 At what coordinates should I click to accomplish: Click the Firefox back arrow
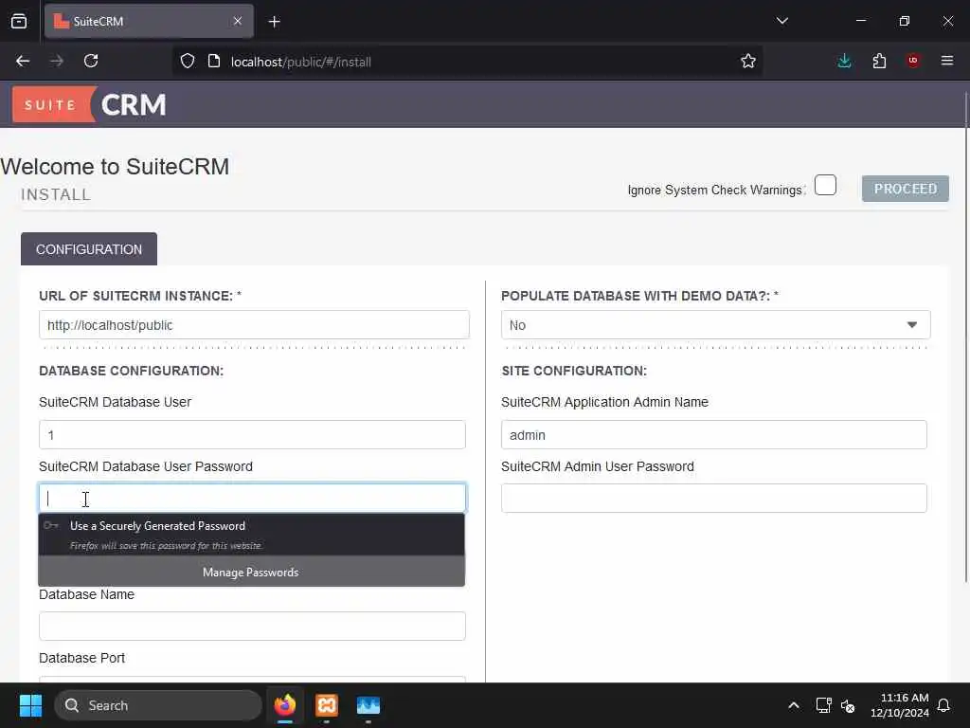23,62
